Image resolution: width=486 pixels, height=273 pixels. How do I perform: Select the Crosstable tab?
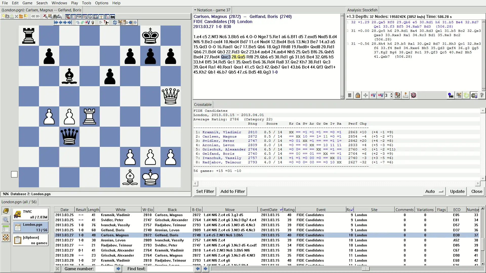(203, 104)
